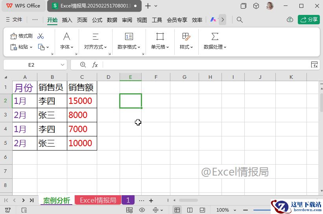Expand the Copy dropdown arrow
This screenshot has height=214, width=323.
coord(48,47)
